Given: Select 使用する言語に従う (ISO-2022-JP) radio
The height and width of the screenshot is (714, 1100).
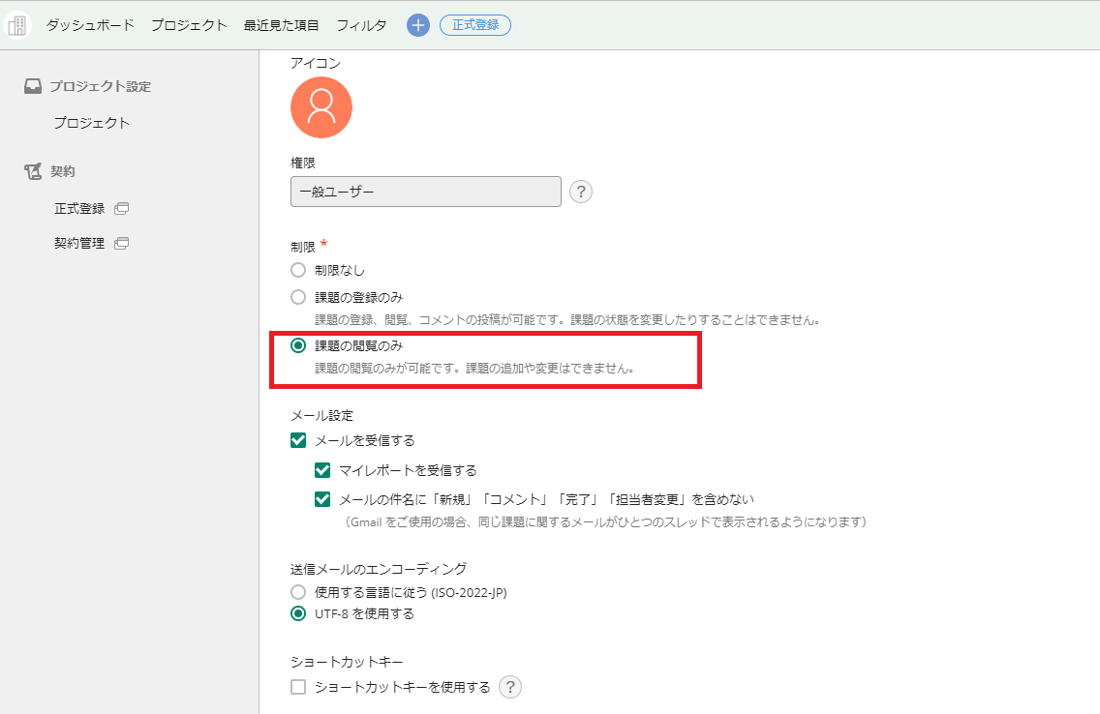Looking at the screenshot, I should pyautogui.click(x=298, y=592).
